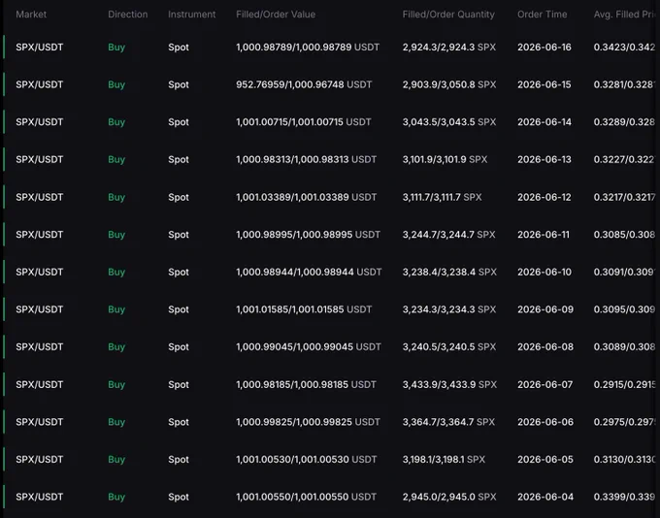Select quantity 3,111.7/3,111.7 SPX cell
This screenshot has height=518, width=660.
(x=442, y=197)
